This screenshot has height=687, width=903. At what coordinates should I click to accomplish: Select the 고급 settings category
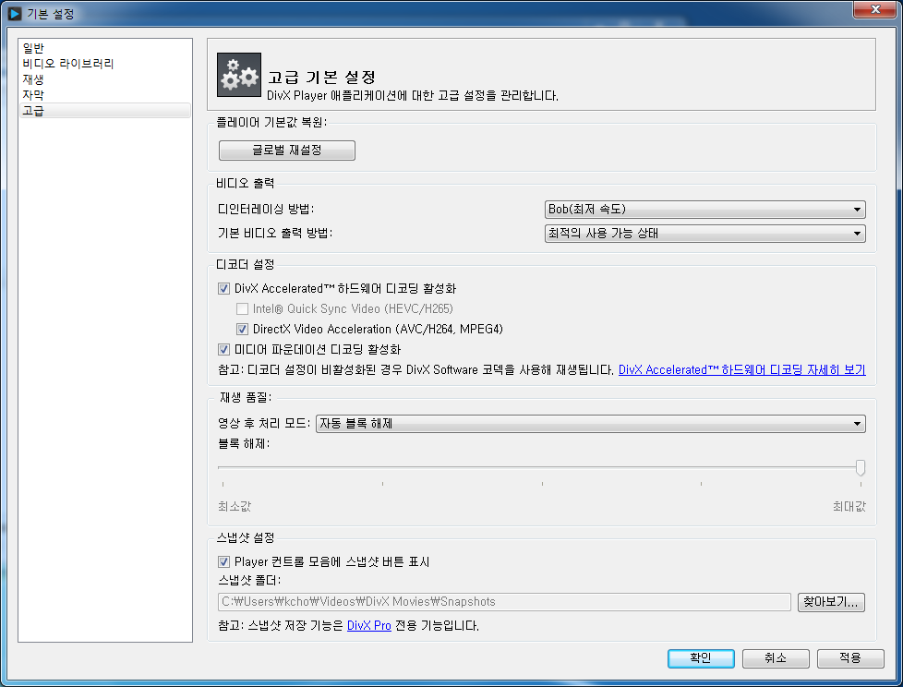(105, 111)
